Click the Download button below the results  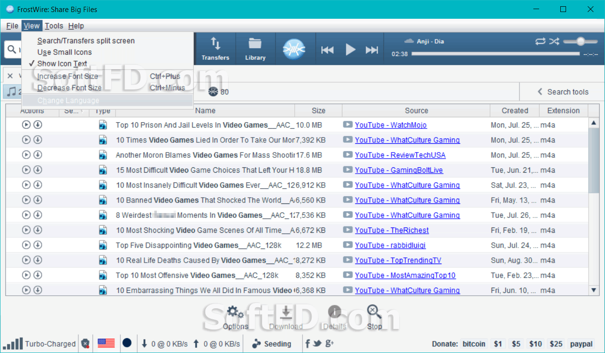coord(286,317)
